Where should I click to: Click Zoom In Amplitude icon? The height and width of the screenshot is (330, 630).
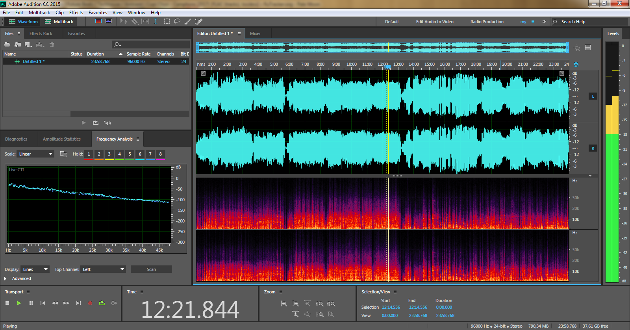[283, 304]
